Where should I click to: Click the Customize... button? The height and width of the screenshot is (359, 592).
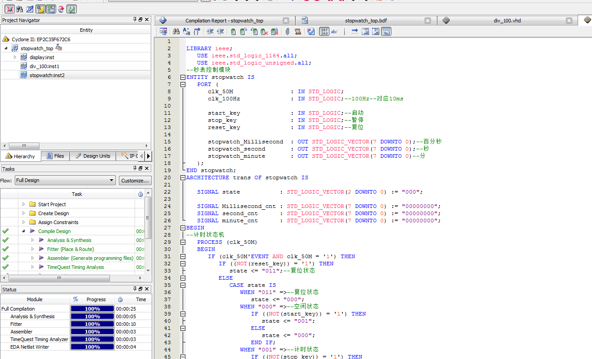[135, 181]
